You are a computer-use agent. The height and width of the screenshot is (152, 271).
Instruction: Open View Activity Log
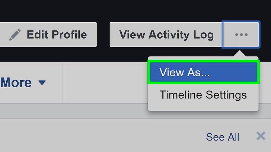(166, 35)
